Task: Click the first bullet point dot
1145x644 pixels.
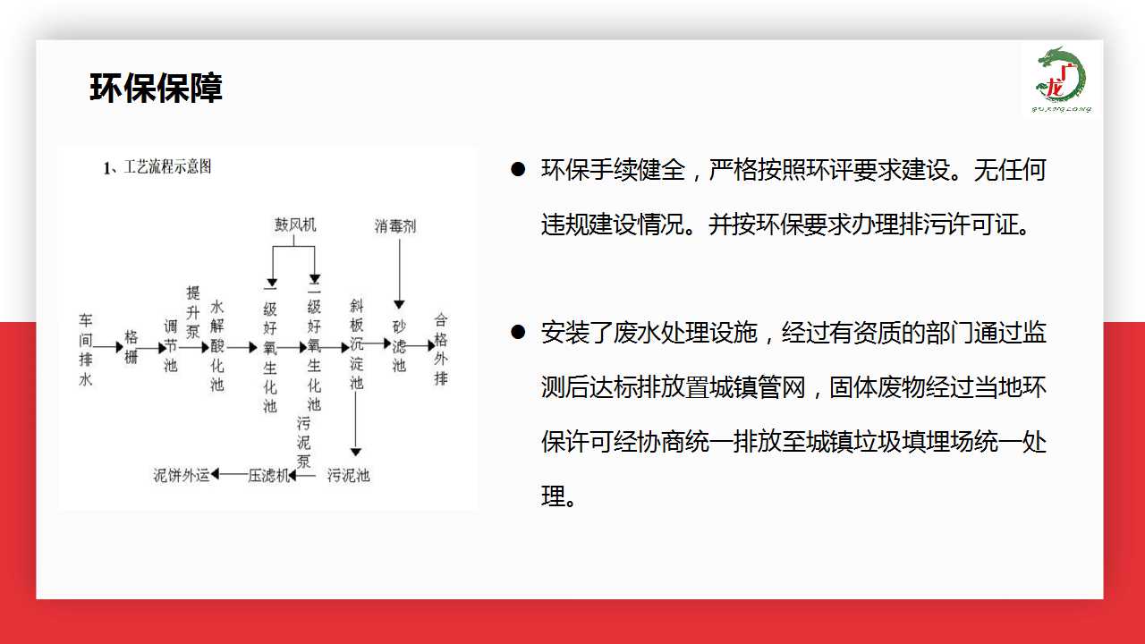Action: point(517,169)
